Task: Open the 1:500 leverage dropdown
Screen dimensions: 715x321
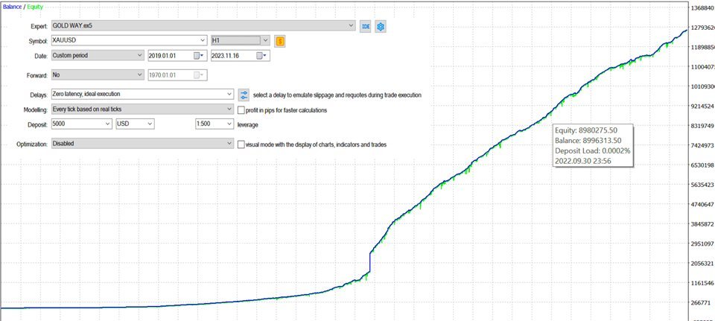Action: (229, 124)
